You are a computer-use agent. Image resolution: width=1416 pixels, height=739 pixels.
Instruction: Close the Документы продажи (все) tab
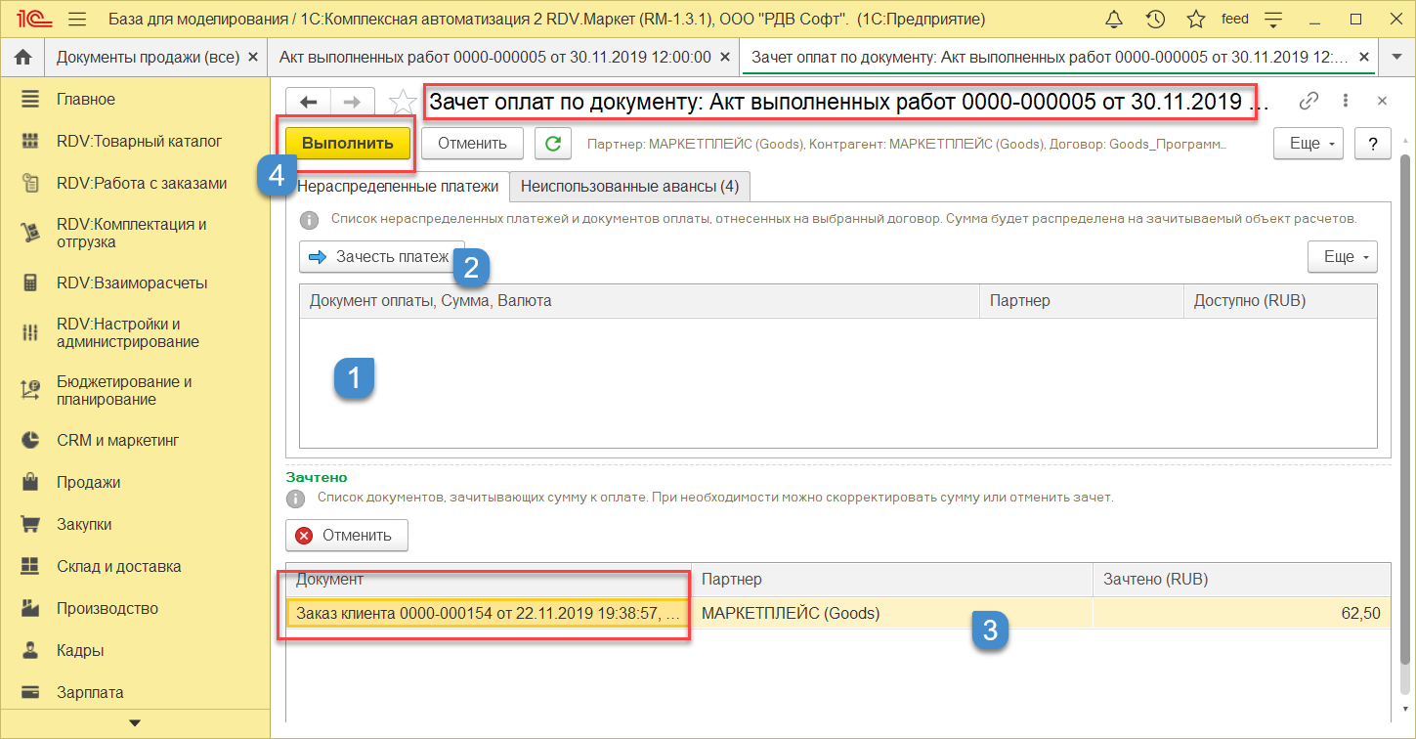tap(253, 58)
